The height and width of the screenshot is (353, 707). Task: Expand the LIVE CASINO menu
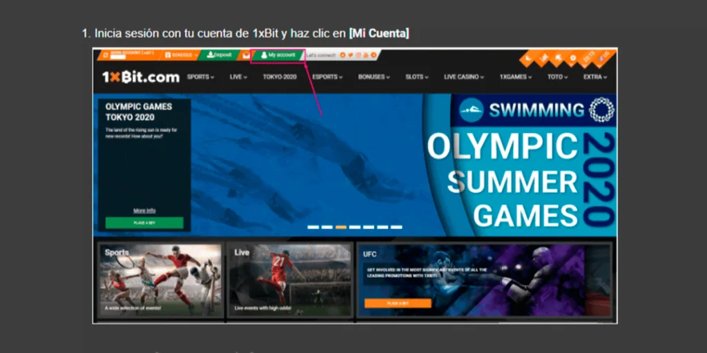coord(463,77)
